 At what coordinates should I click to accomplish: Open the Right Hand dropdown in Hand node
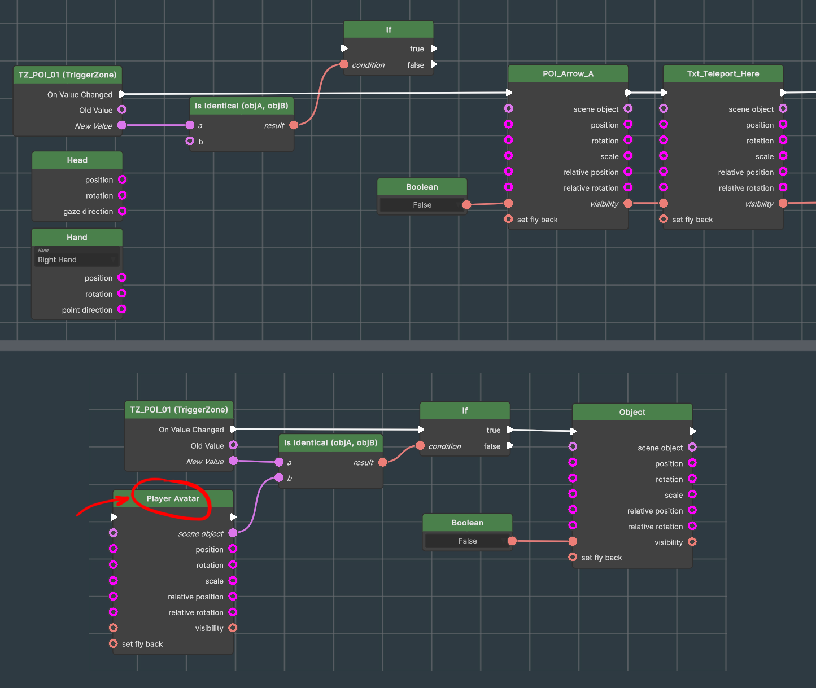click(x=77, y=260)
